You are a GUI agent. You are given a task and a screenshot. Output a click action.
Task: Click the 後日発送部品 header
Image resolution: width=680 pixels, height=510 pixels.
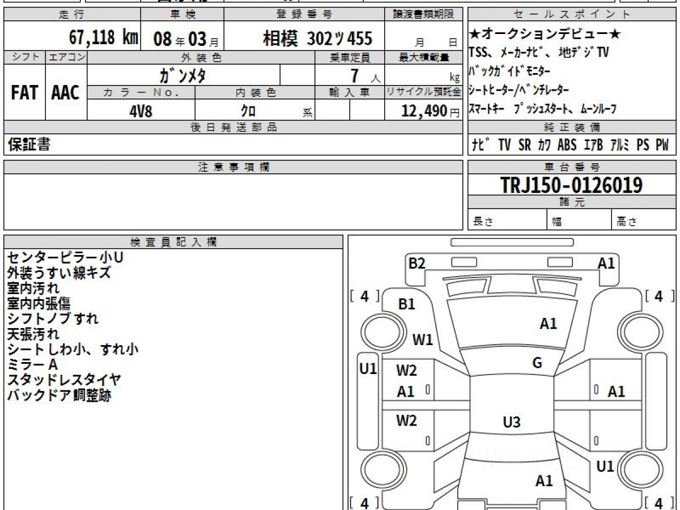pos(233,127)
